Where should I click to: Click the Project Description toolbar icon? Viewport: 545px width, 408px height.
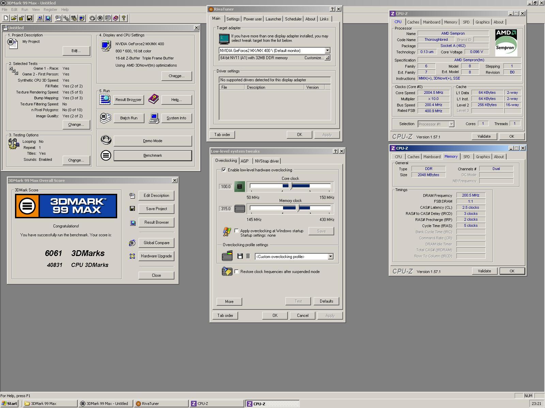pyautogui.click(x=58, y=18)
